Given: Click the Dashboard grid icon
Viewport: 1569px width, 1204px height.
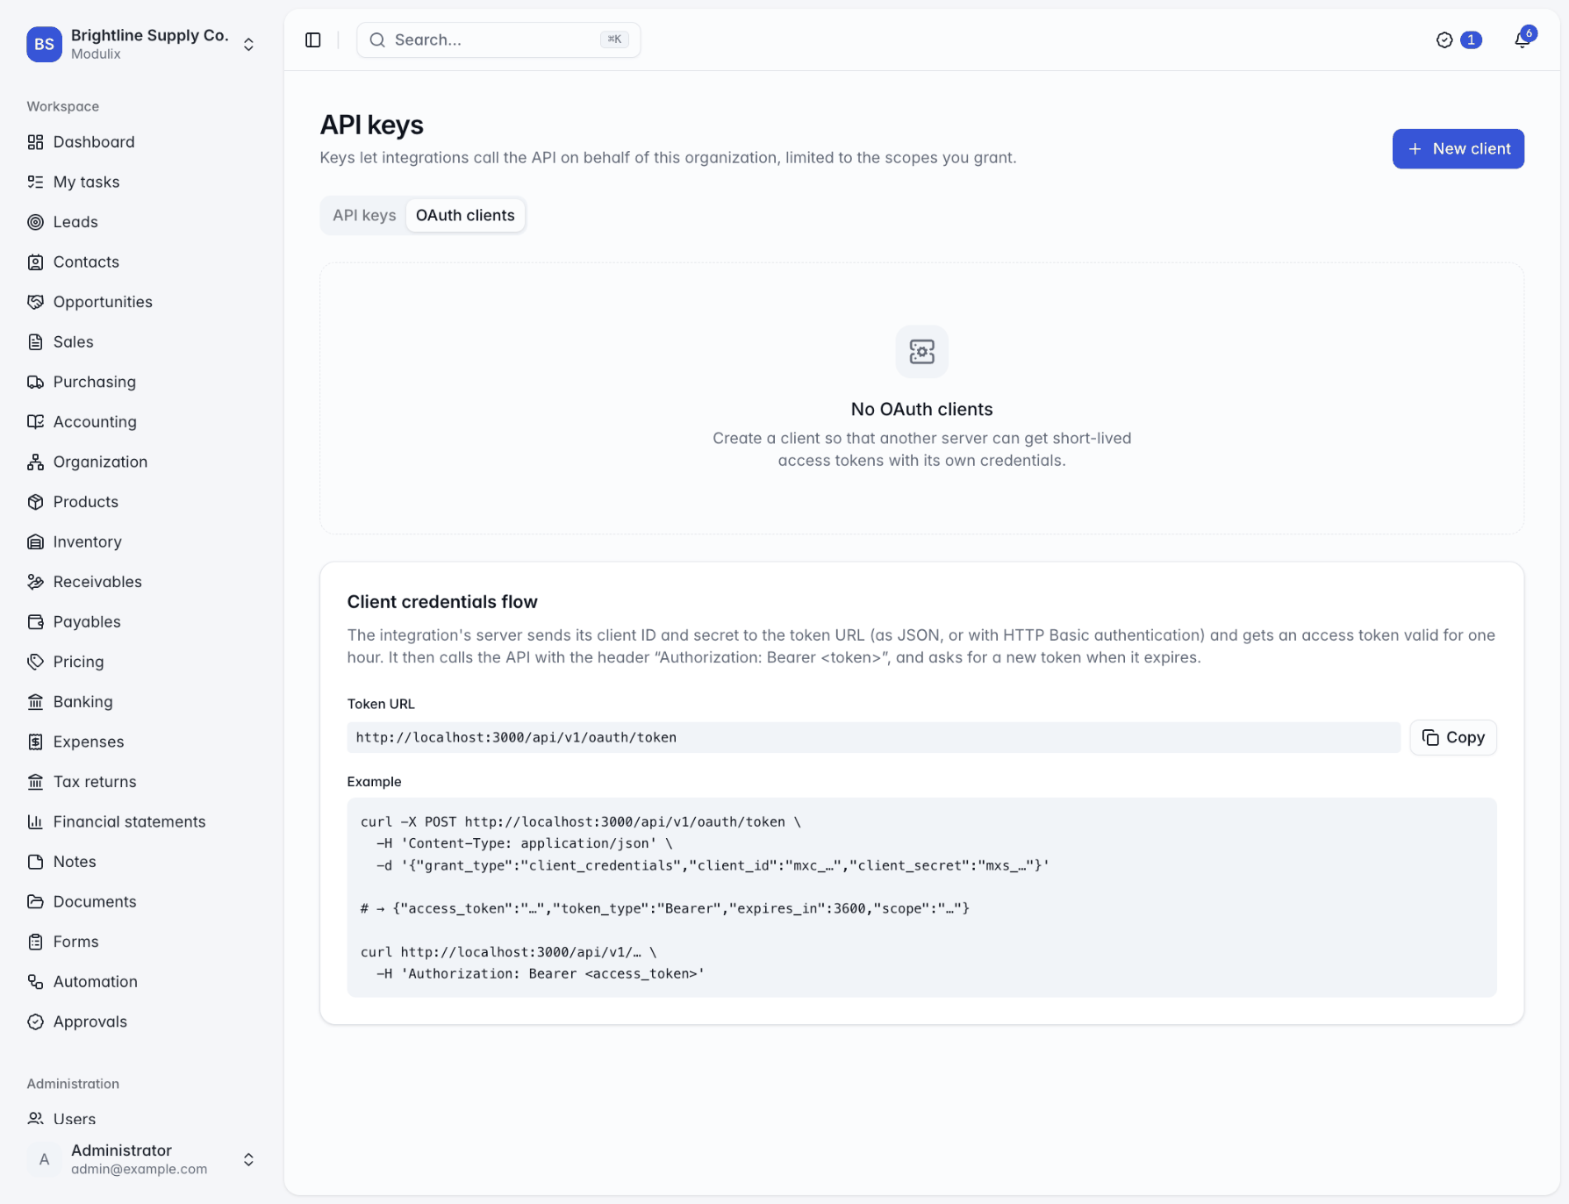Looking at the screenshot, I should [x=35, y=142].
